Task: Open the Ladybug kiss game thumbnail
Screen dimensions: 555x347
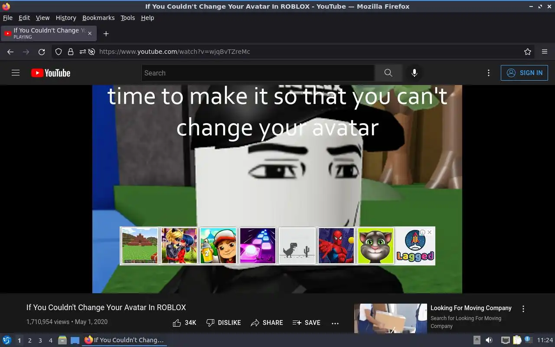Action: click(179, 246)
